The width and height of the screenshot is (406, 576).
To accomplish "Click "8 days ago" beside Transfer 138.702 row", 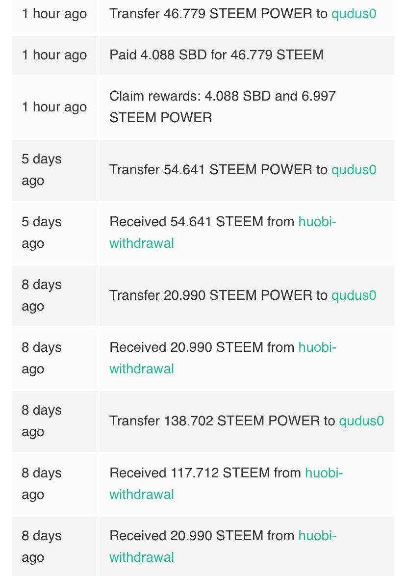I will coord(42,421).
